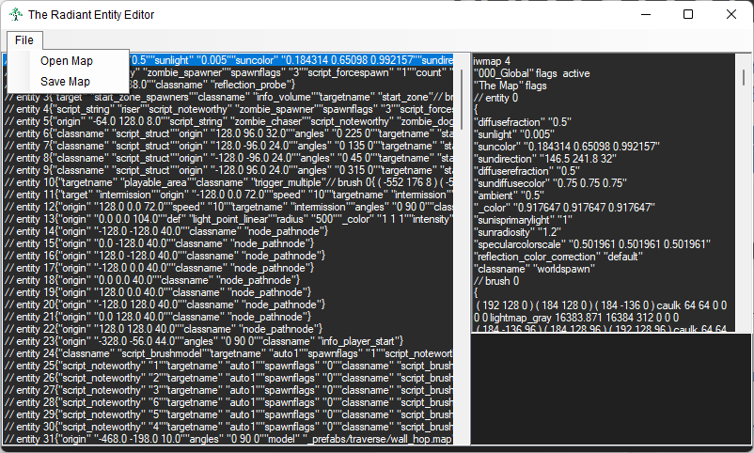Select entity 17 node_pathnode row
The image size is (754, 453).
[228, 269]
